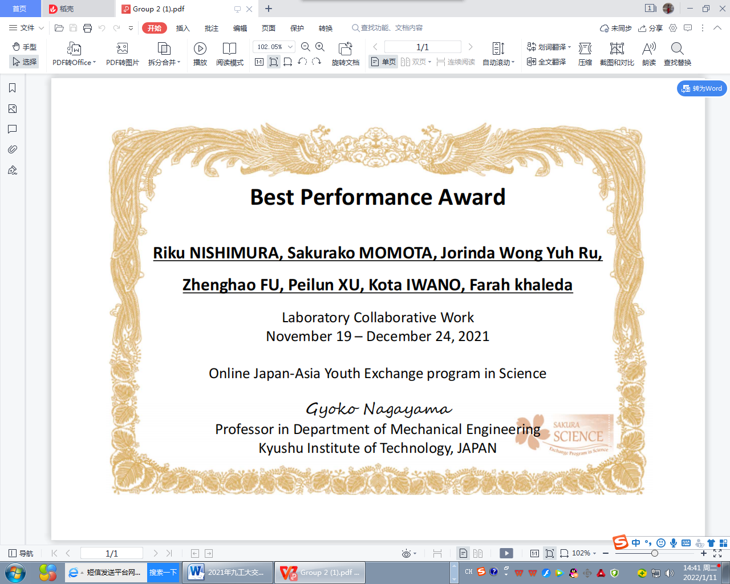Click the zoom slider in status bar
Screen dimensions: 730x584
click(654, 553)
